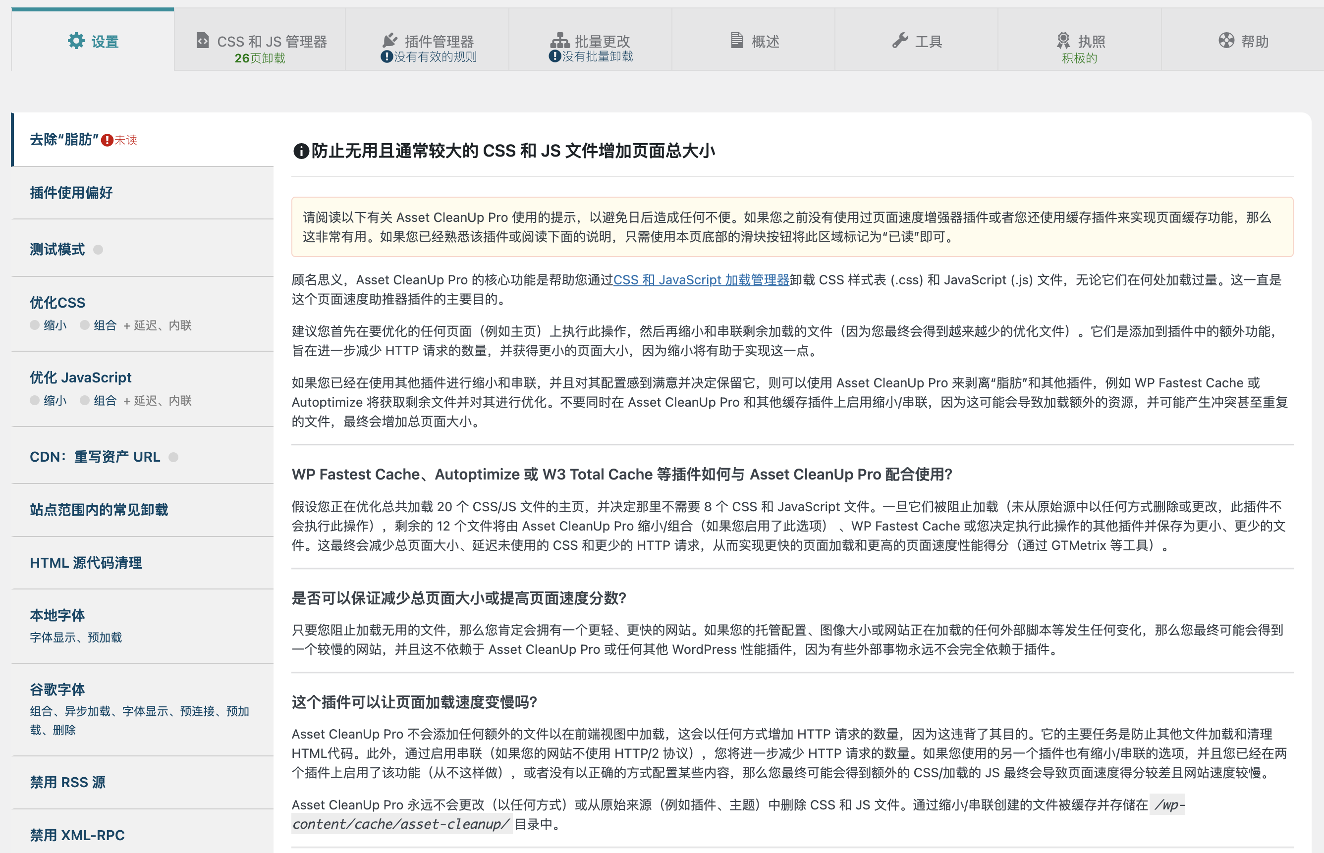Follow the CSS 和 JavaScript 加载管理器 link
Image resolution: width=1324 pixels, height=853 pixels.
click(701, 280)
